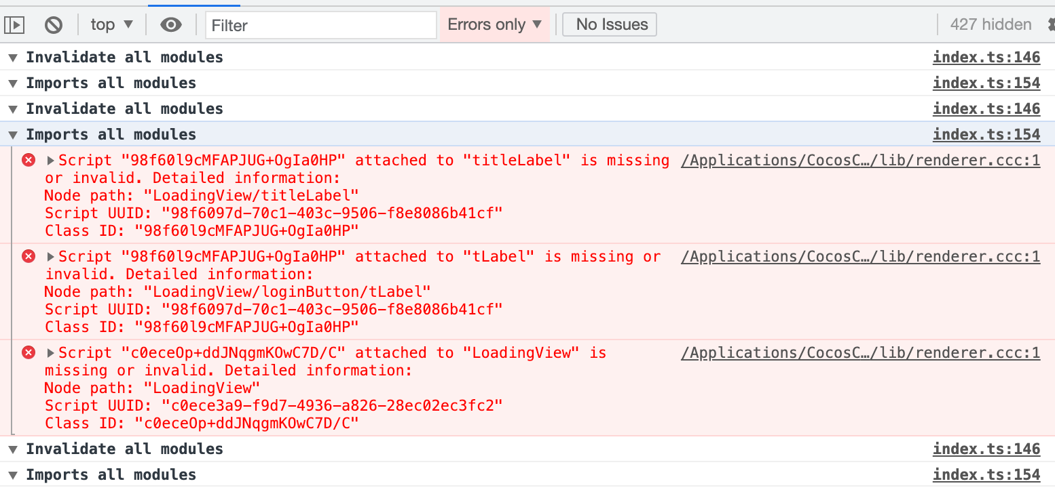Click the tLabel error icon

pos(29,256)
